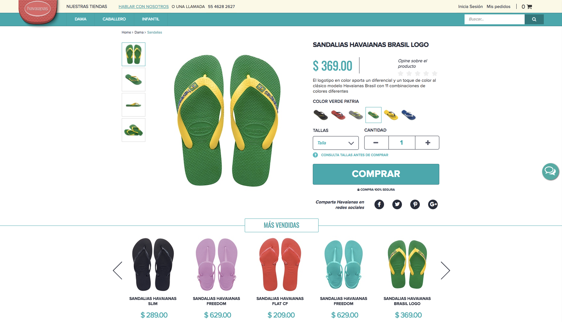This screenshot has width=562, height=322.
Task: Open the Talla size dropdown
Action: [336, 143]
